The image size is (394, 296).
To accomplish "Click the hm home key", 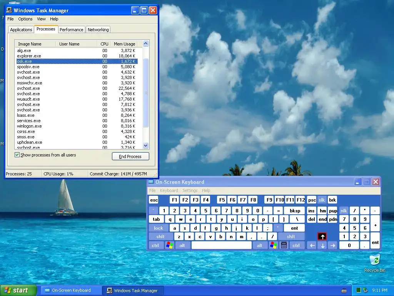I will [x=323, y=211].
